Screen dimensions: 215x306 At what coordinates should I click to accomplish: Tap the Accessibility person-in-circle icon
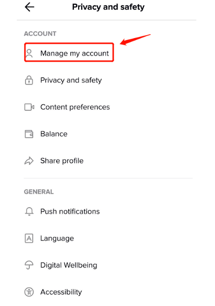tap(29, 292)
